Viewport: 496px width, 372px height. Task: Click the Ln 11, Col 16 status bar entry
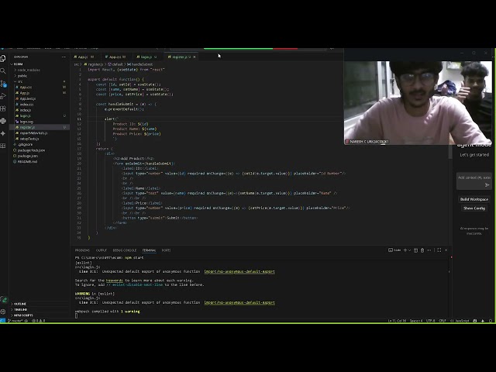397,321
